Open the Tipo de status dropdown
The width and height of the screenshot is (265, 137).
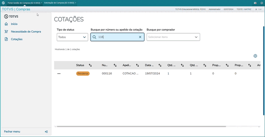tap(73, 37)
